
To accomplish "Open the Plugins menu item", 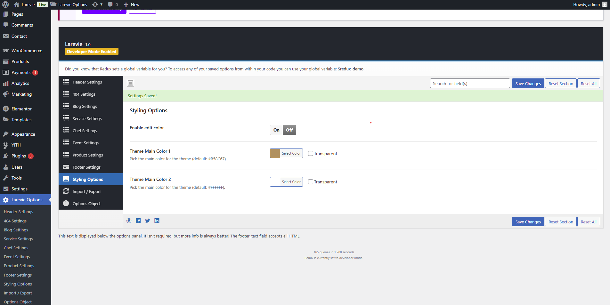I will [x=26, y=156].
